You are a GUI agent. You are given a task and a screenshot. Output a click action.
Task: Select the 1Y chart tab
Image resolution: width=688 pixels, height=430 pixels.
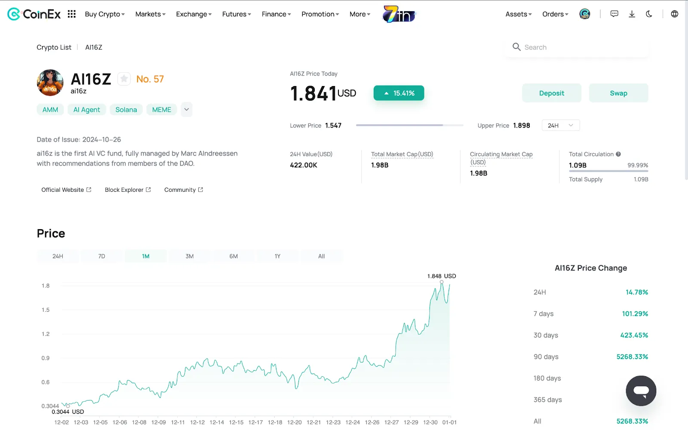point(277,256)
